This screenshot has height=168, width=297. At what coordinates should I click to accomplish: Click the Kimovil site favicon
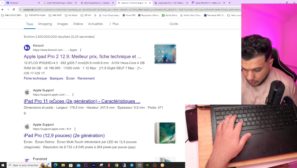click(x=27, y=48)
